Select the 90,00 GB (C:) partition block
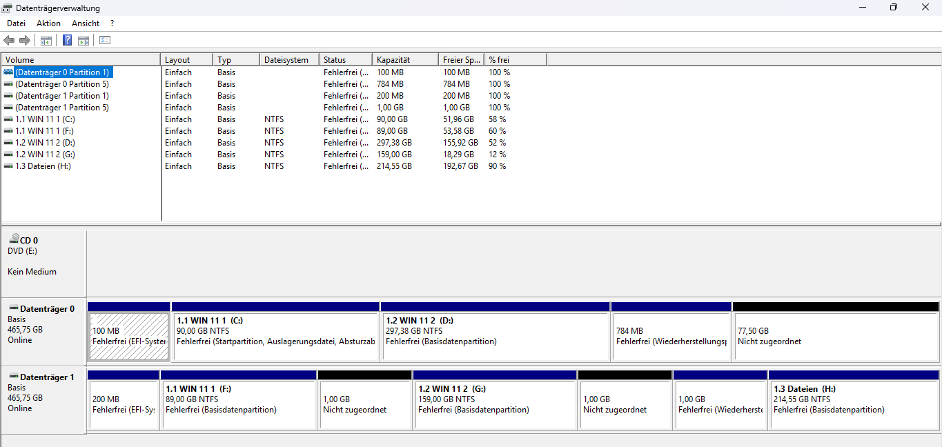The image size is (942, 447). [275, 331]
